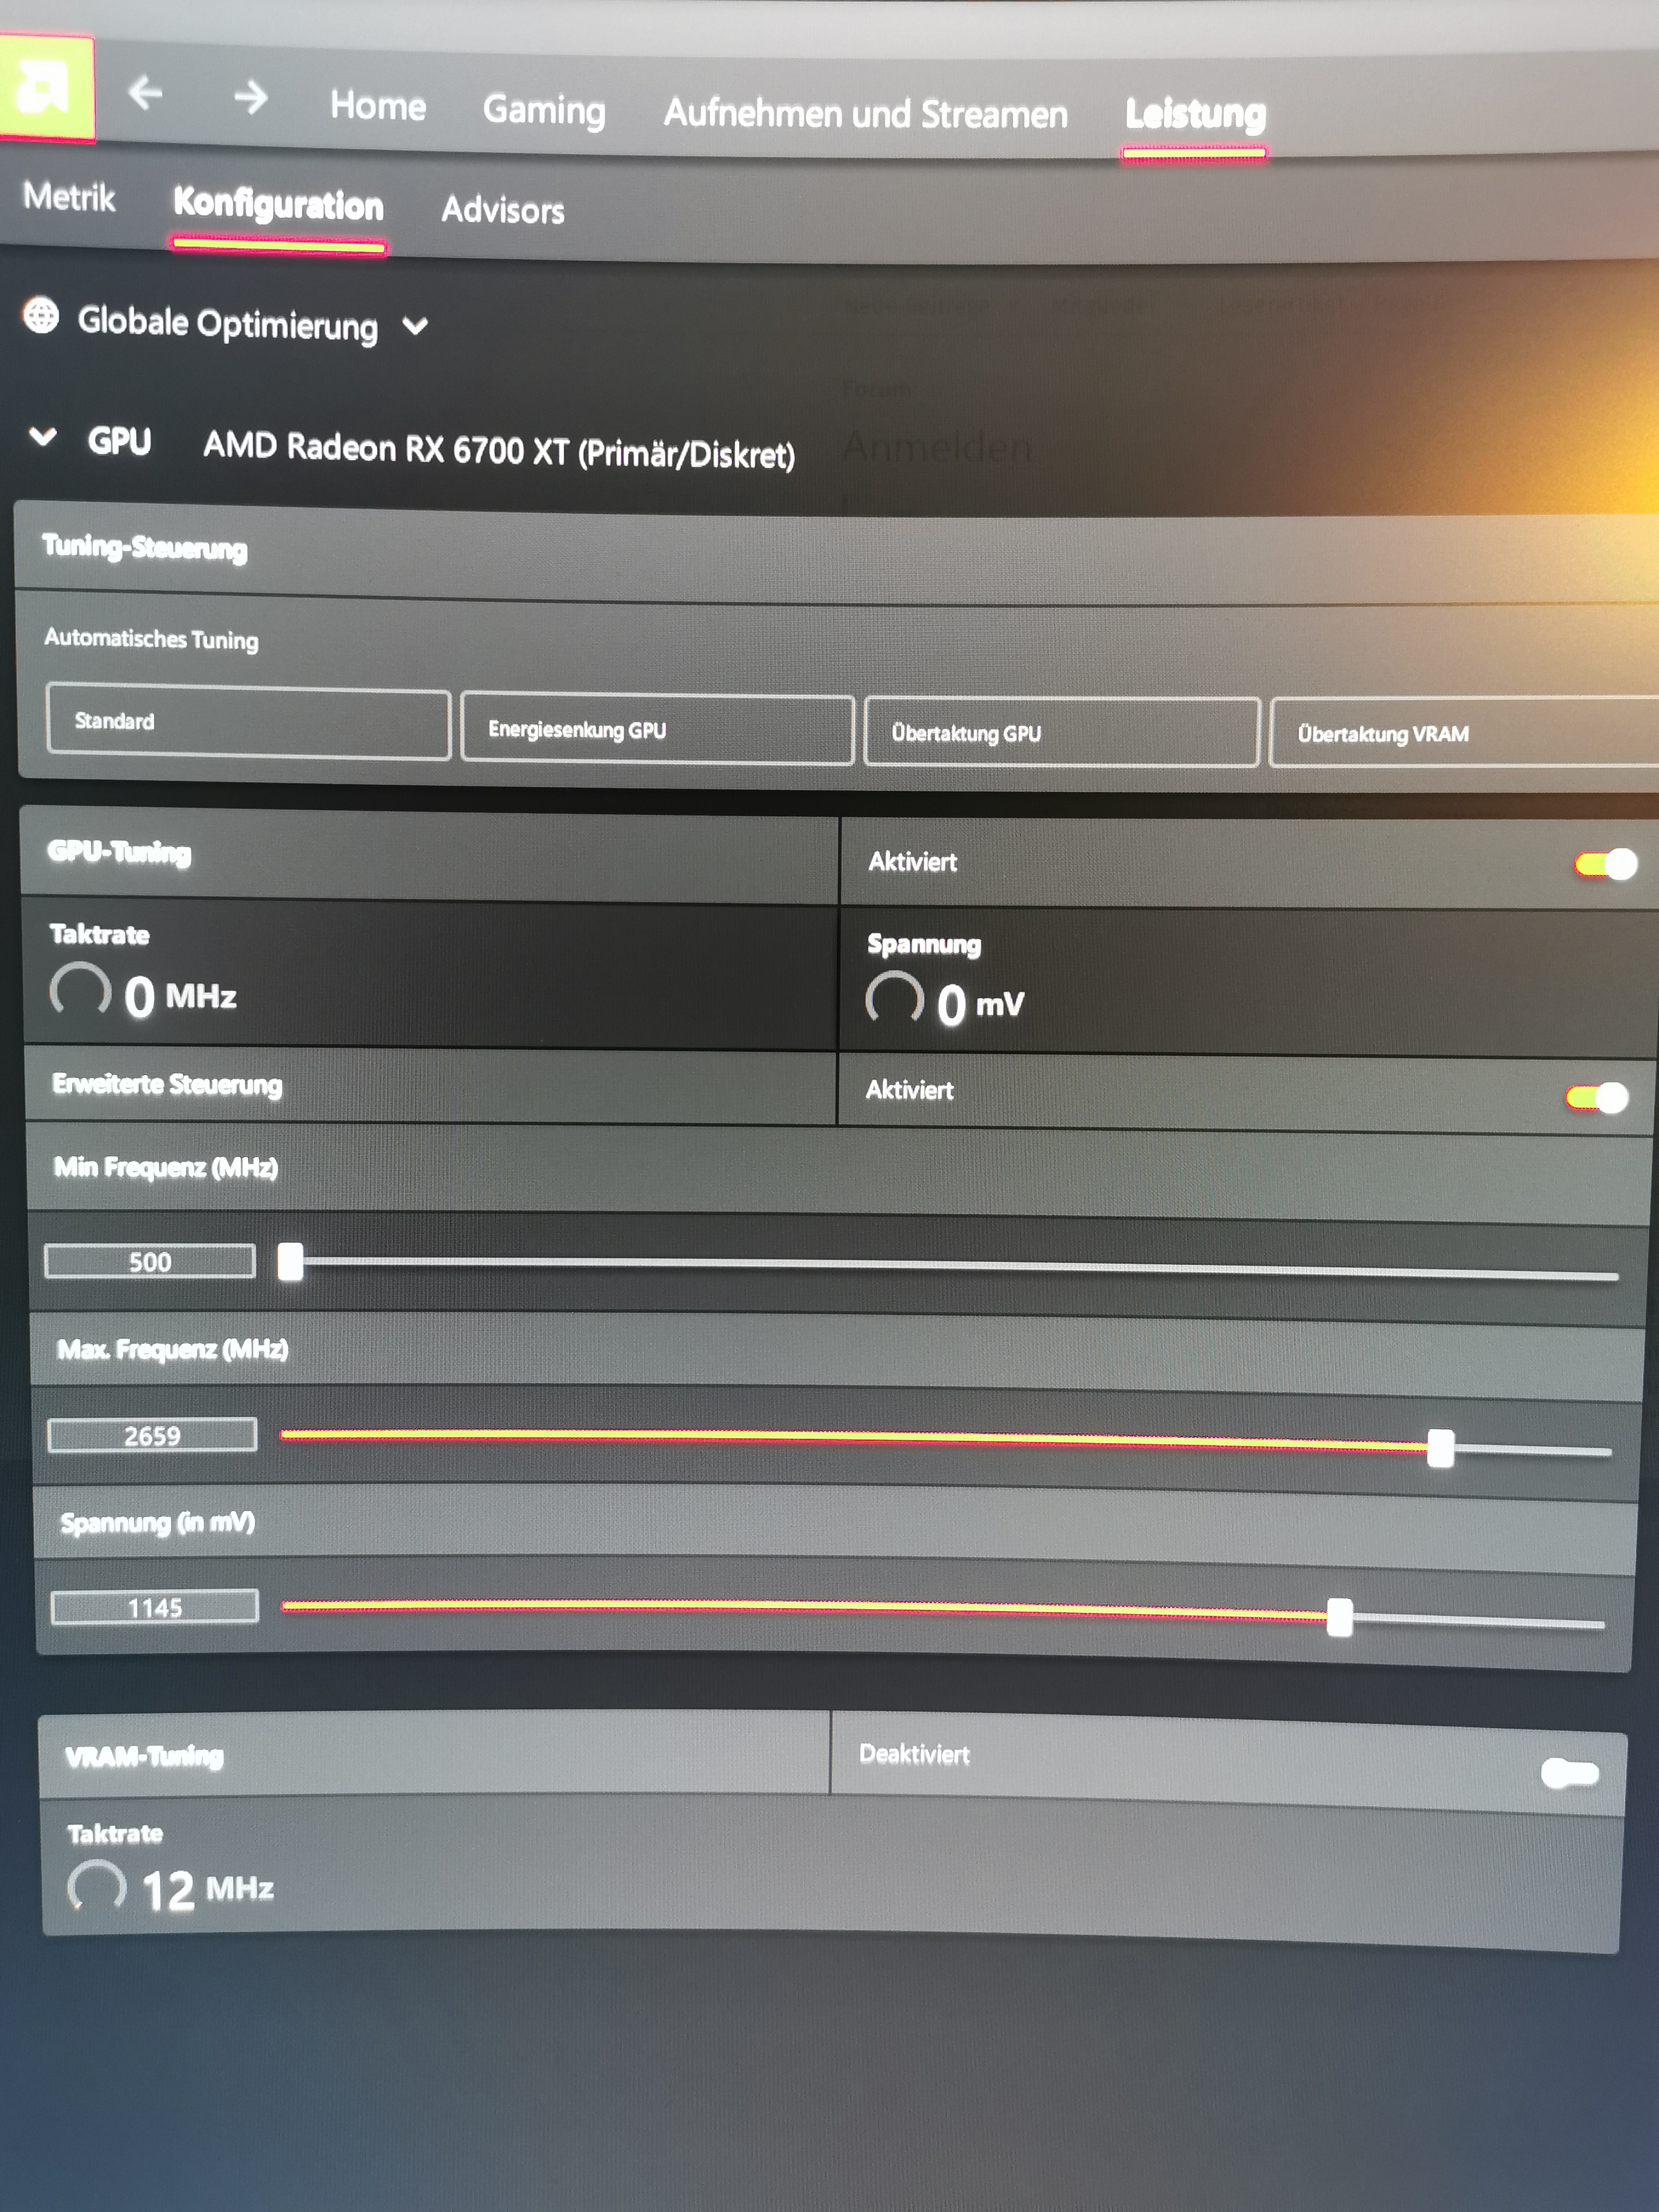Go back with the left arrow
The width and height of the screenshot is (1659, 2212).
tap(146, 94)
